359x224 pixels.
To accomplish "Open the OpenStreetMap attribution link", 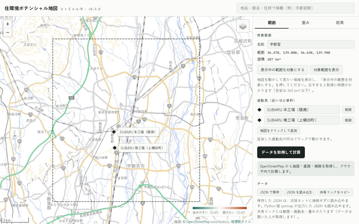I will point(198,222).
